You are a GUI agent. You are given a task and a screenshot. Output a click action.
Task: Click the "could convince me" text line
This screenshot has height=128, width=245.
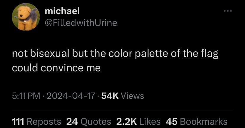pyautogui.click(x=56, y=68)
